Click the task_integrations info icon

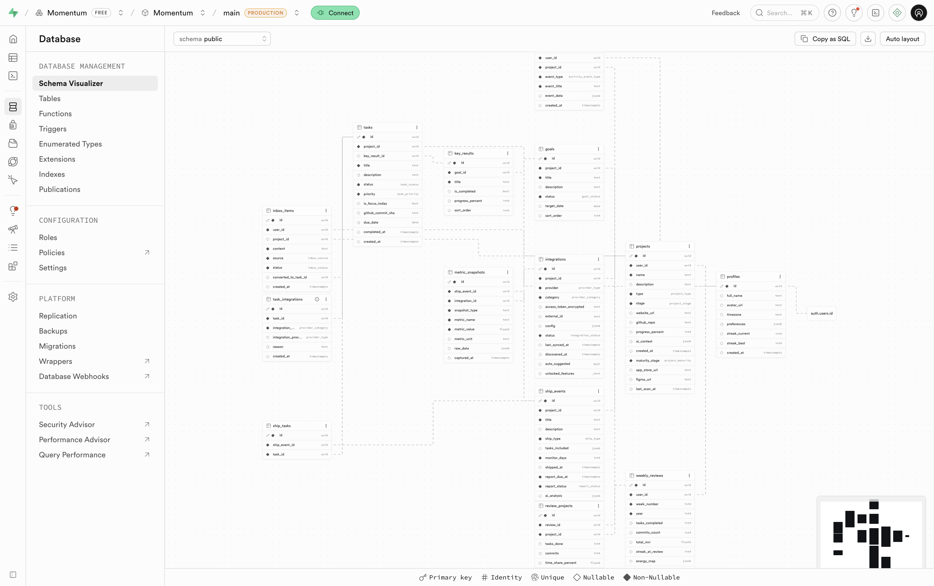tap(317, 299)
